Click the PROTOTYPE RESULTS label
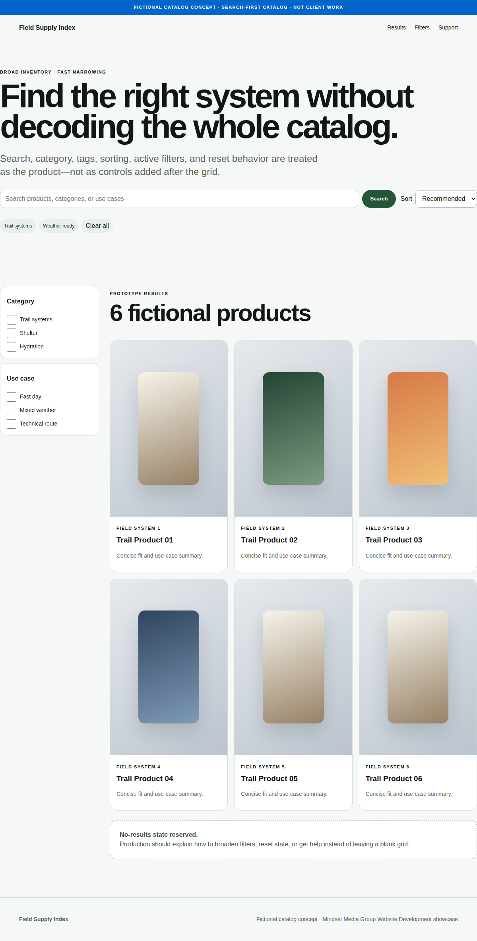The height and width of the screenshot is (941, 477). (139, 294)
